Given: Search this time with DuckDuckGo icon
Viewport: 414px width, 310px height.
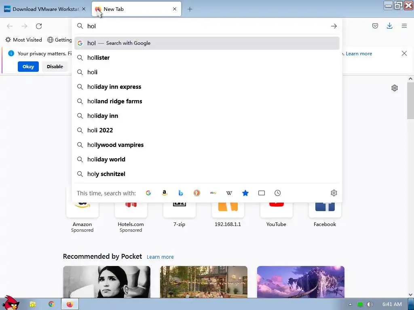Looking at the screenshot, I should [x=197, y=193].
